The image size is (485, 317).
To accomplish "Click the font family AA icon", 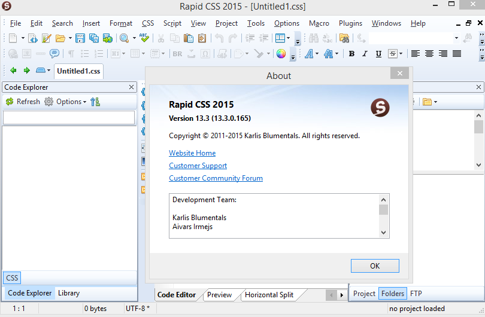I will click(328, 54).
